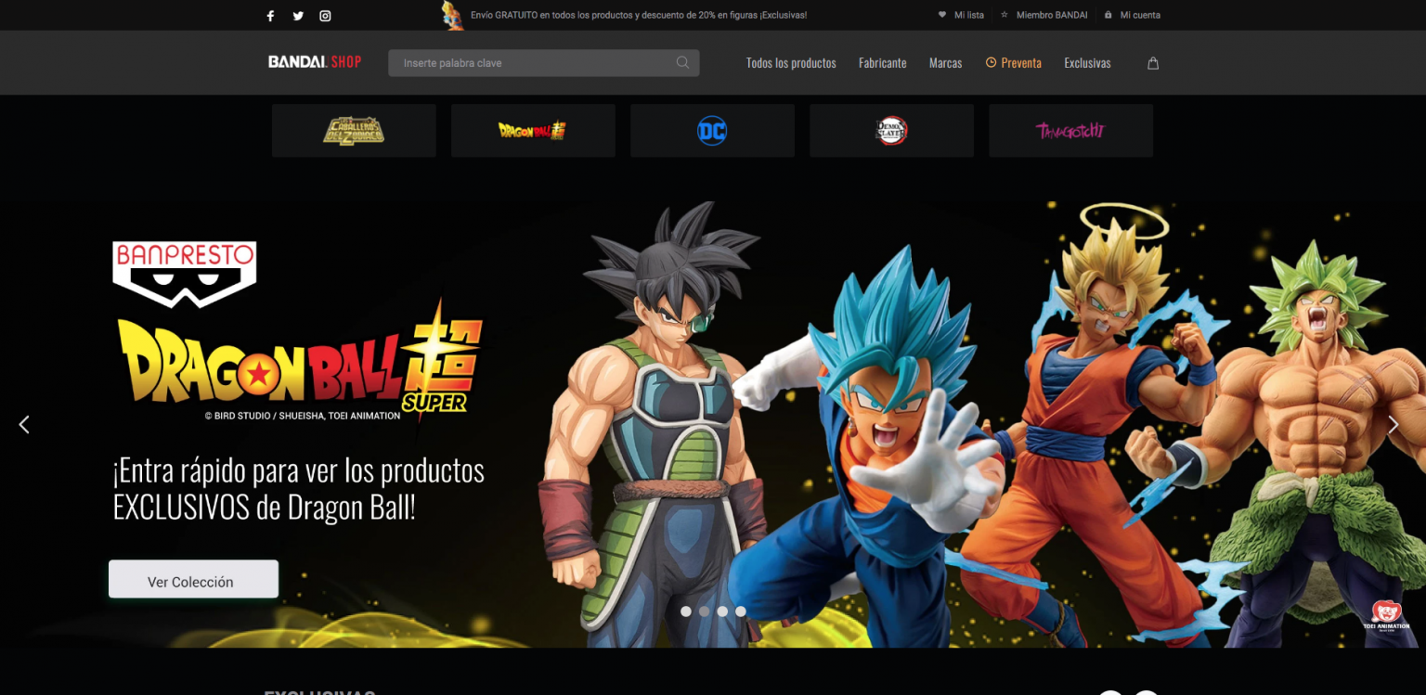Select the Demon Slayer brand tile
This screenshot has width=1426, height=695.
(891, 131)
